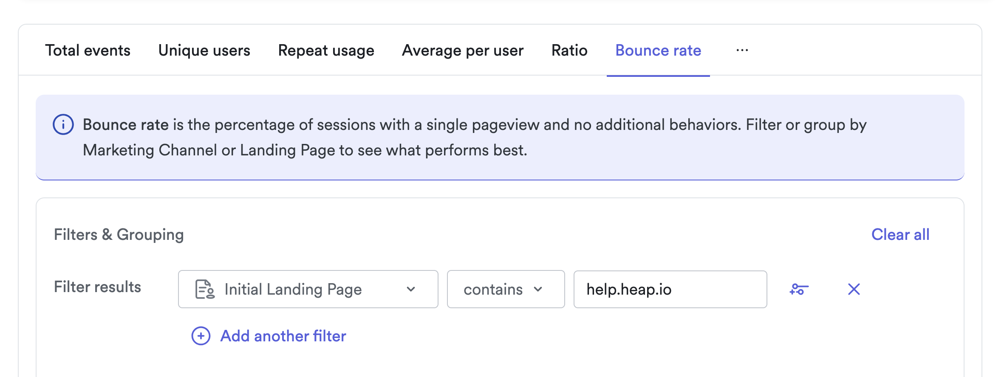Viewport: 1007px width, 377px height.
Task: Click the circled plus icon
Action: pos(201,336)
